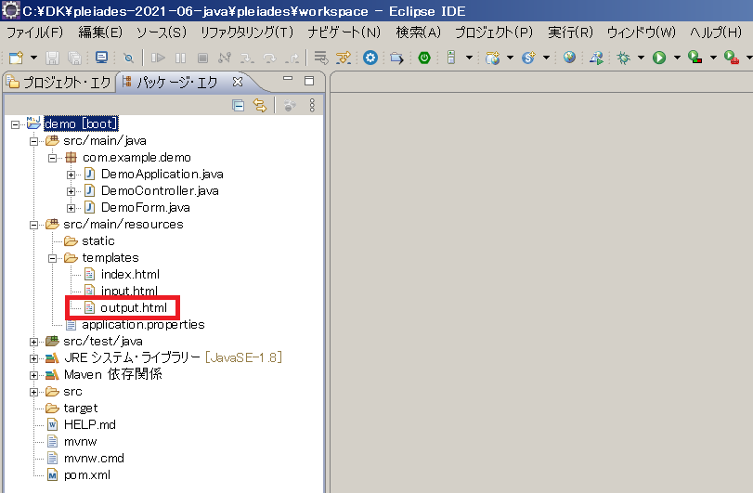The image size is (753, 493).
Task: Open the ナビゲート(N) menu
Action: [x=344, y=32]
